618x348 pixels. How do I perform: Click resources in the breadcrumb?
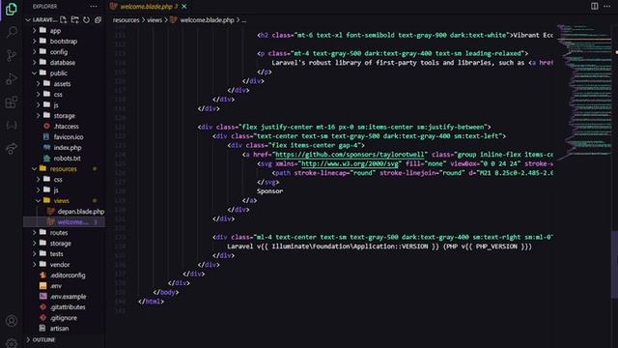[126, 20]
